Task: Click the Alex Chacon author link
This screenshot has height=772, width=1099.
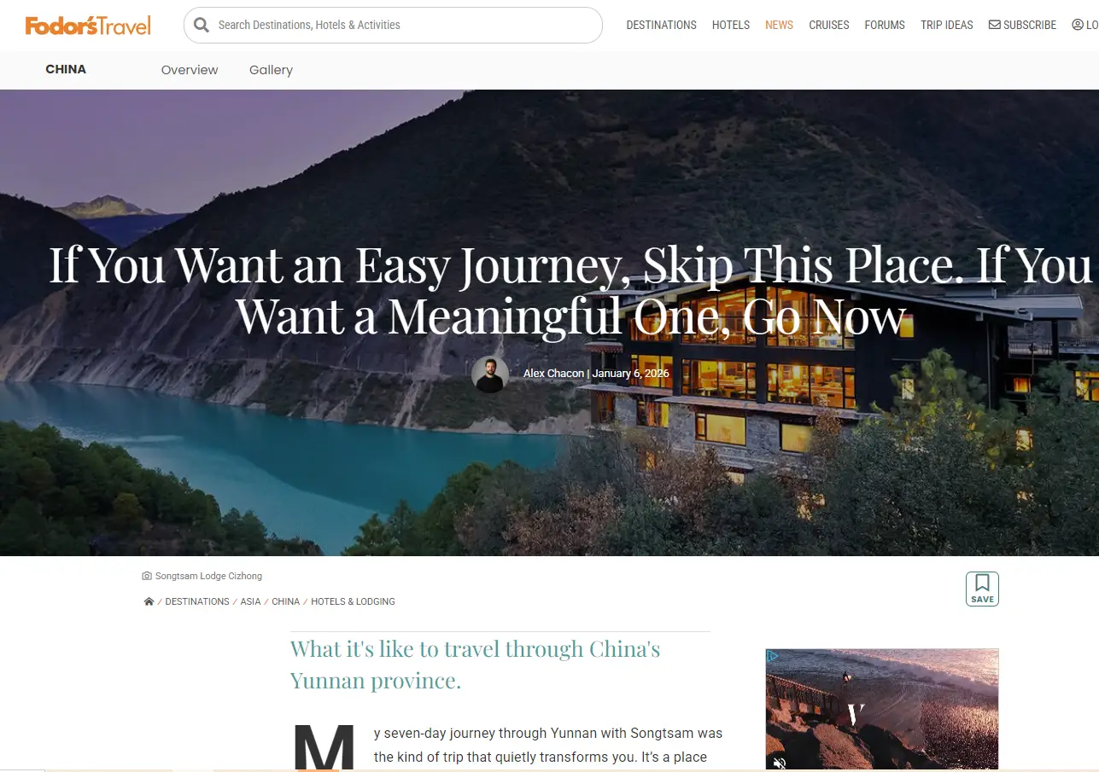Action: pos(553,374)
